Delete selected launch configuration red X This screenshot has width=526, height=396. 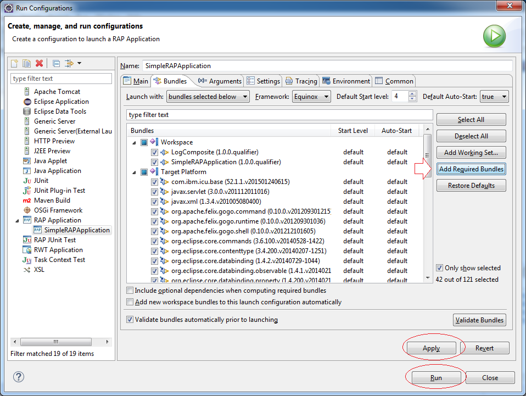tap(39, 63)
